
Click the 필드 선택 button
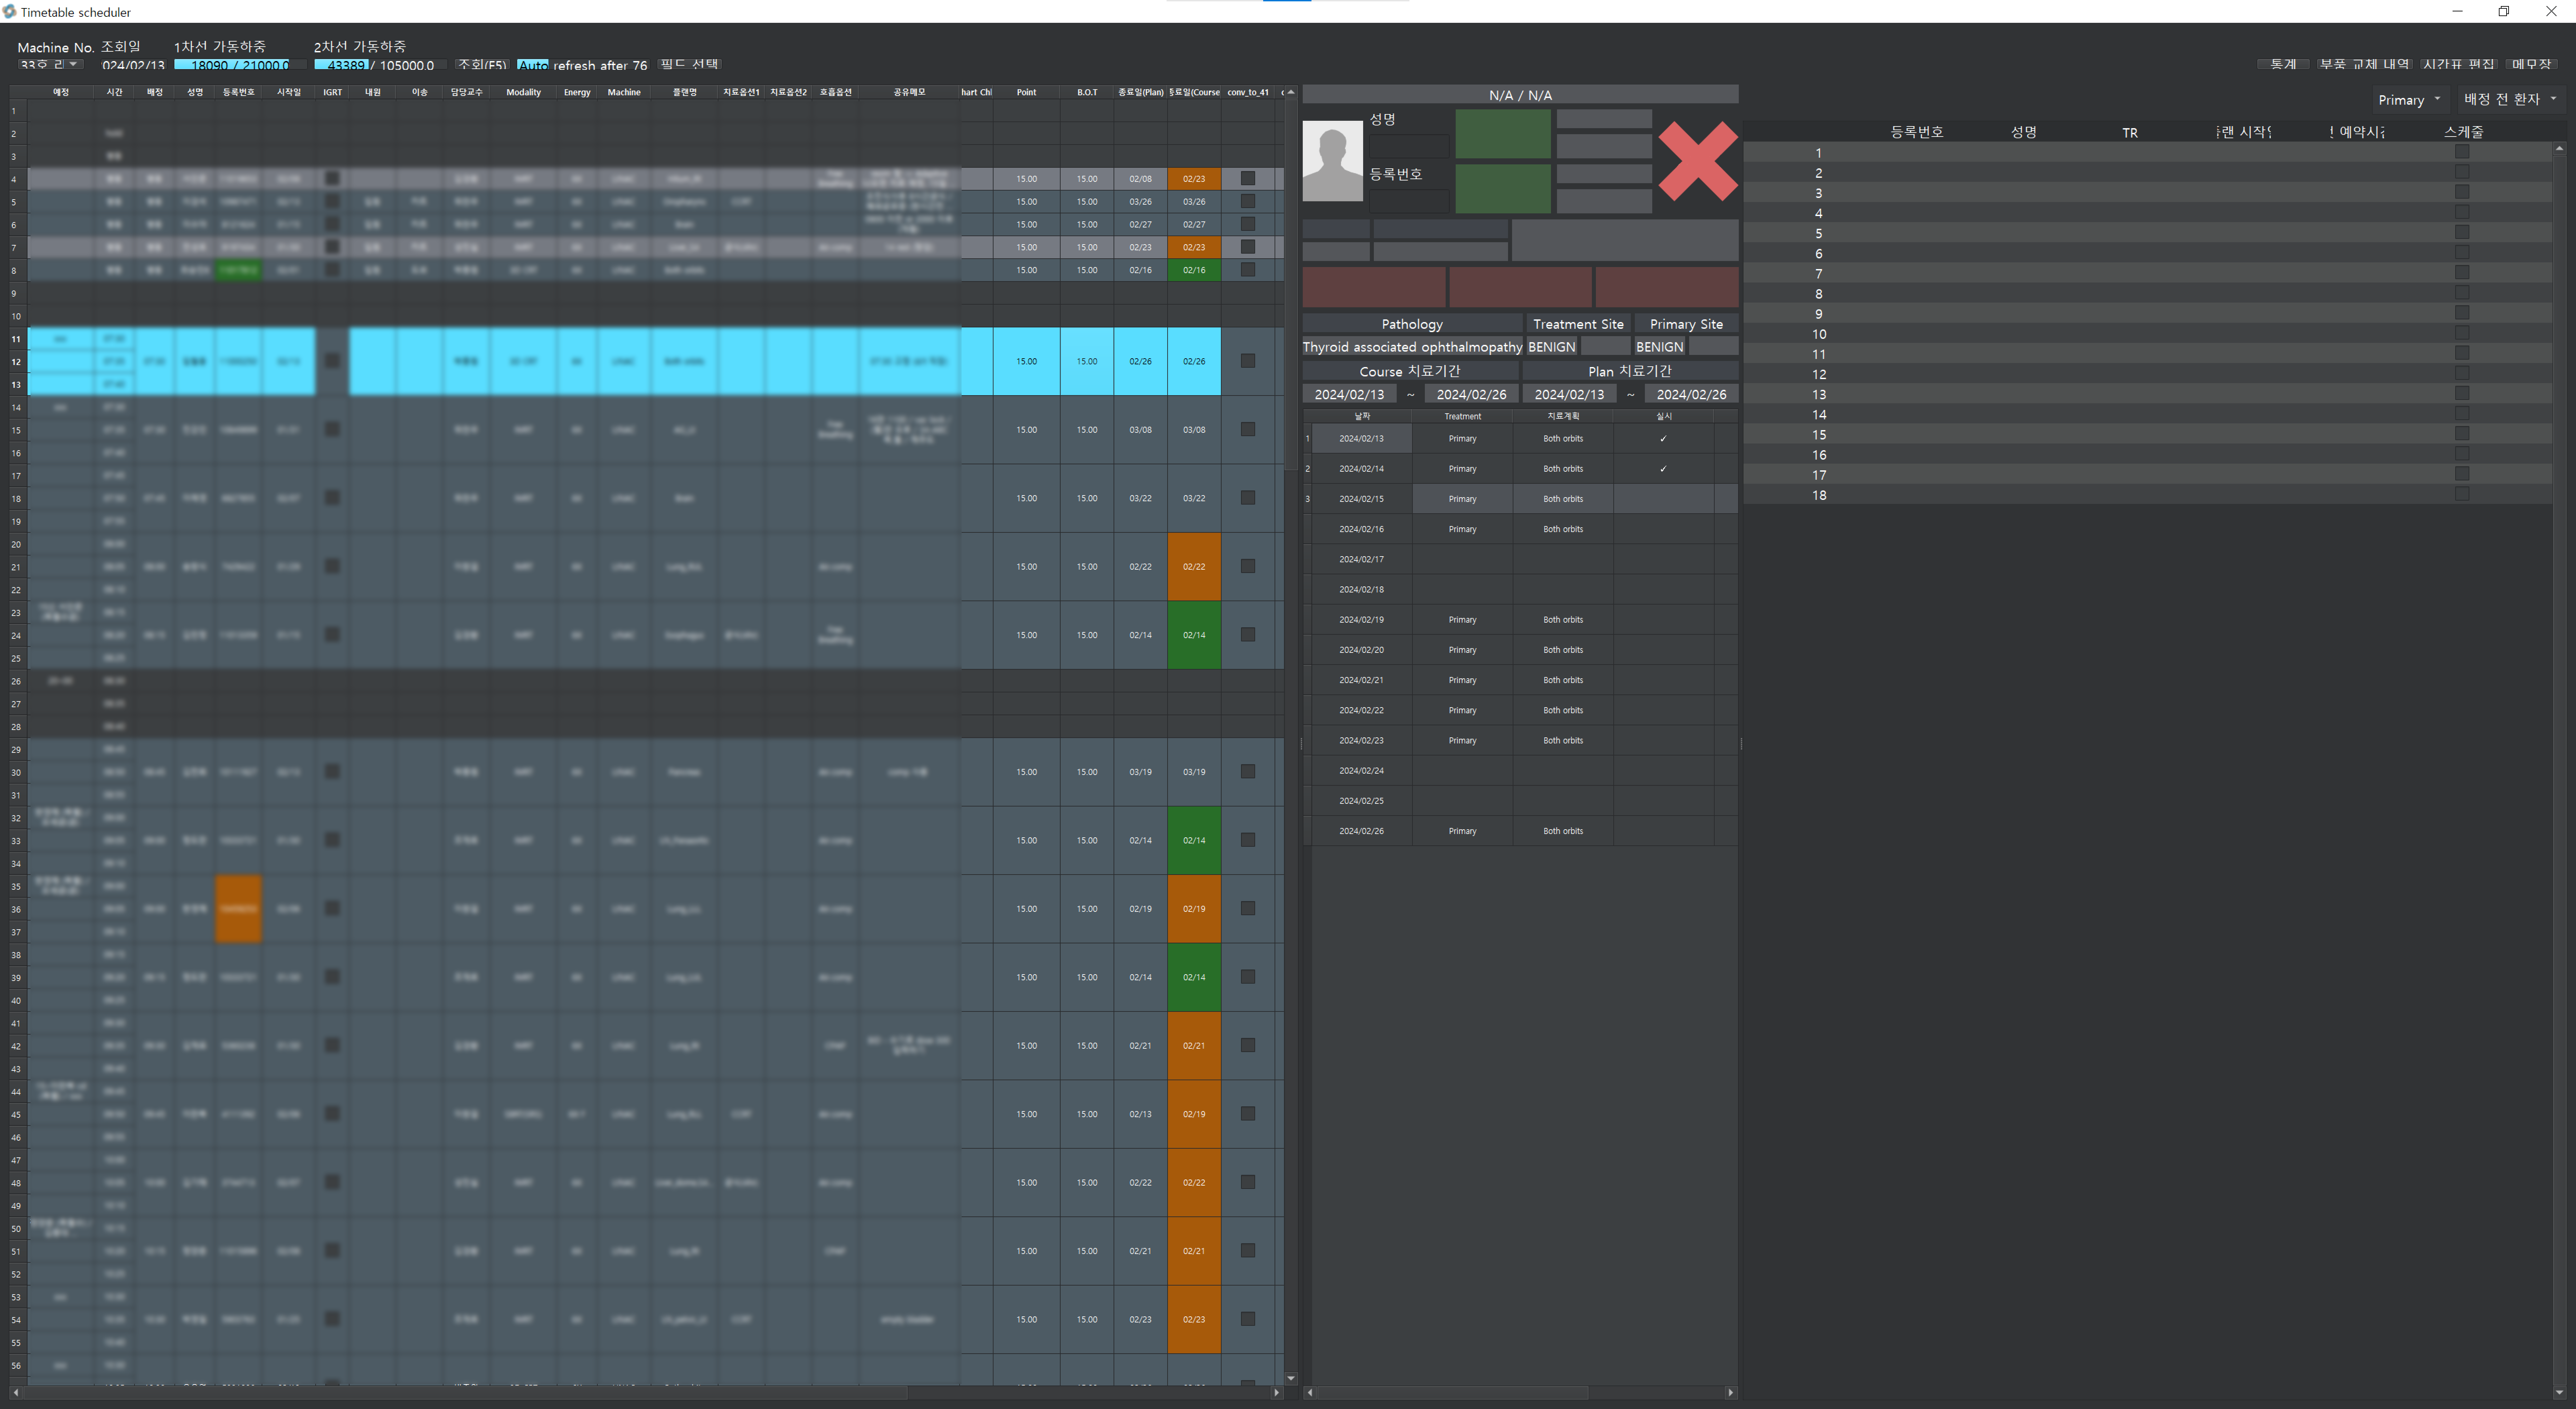[x=690, y=64]
